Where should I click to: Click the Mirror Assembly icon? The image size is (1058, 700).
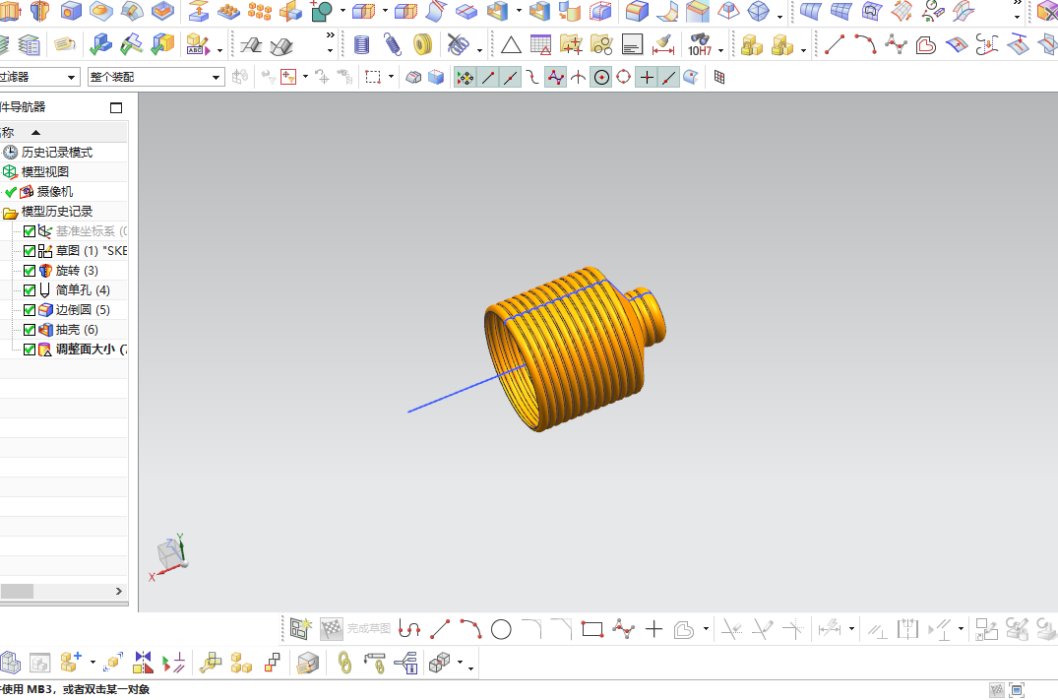pyautogui.click(x=143, y=663)
